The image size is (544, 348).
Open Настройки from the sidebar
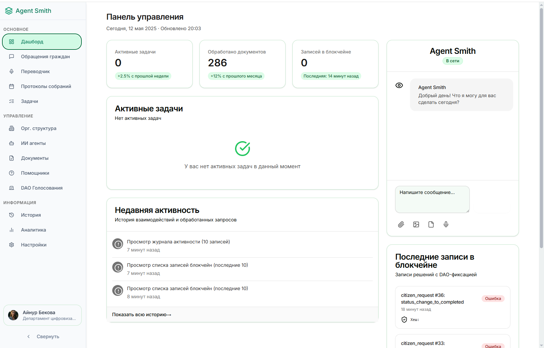coord(34,245)
